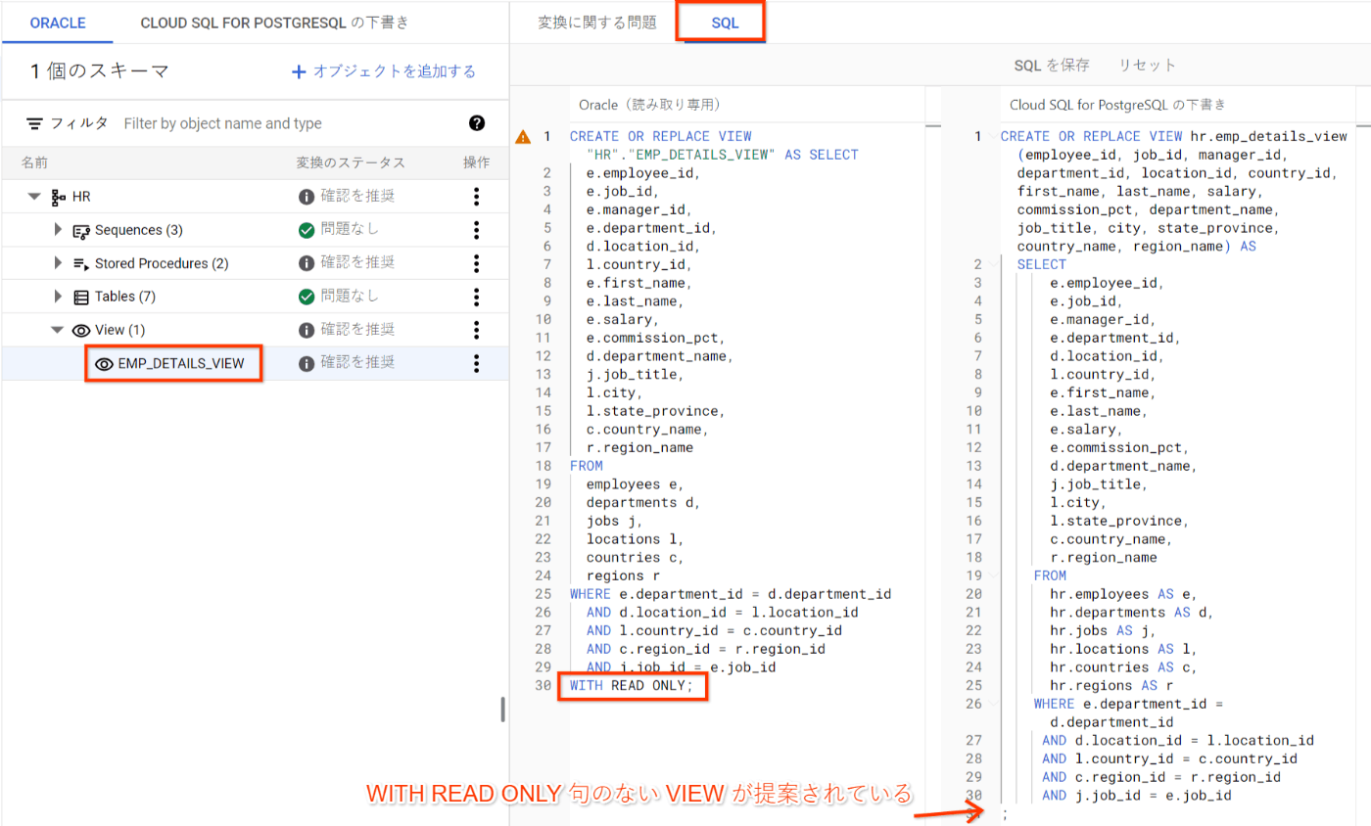Image resolution: width=1371 pixels, height=826 pixels.
Task: Toggle code fold at PostgreSQL line 26 WHERE
Action: click(x=992, y=704)
